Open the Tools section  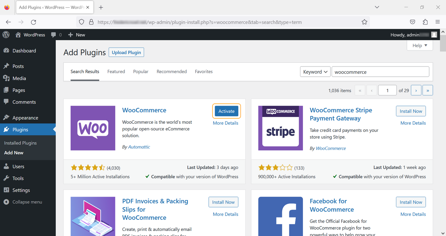point(18,178)
